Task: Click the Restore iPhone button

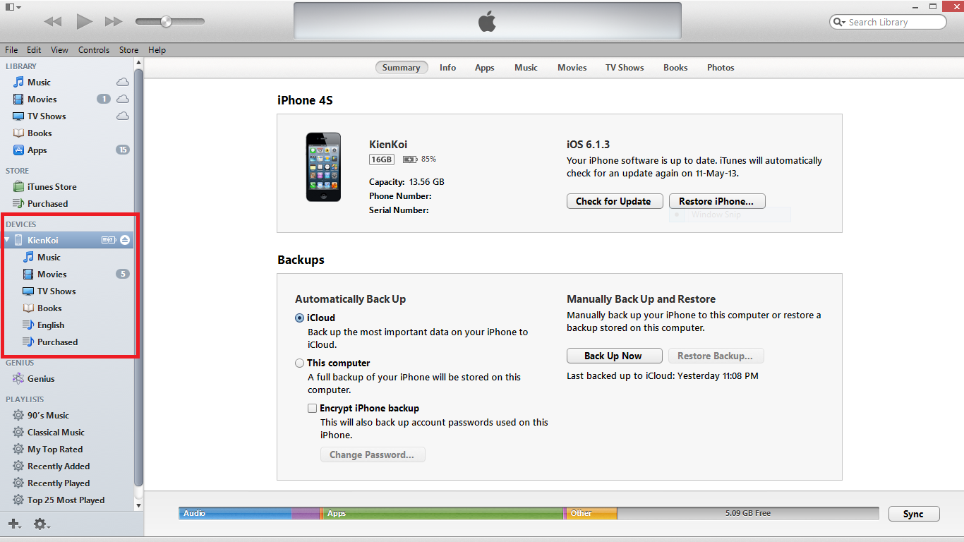Action: click(716, 201)
